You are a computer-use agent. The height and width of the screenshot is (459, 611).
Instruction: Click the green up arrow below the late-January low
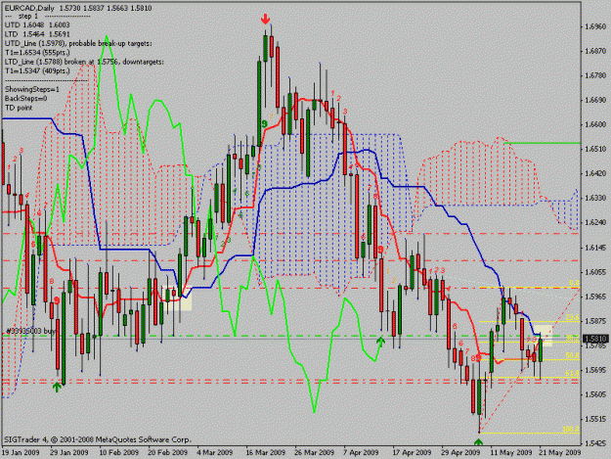(57, 387)
